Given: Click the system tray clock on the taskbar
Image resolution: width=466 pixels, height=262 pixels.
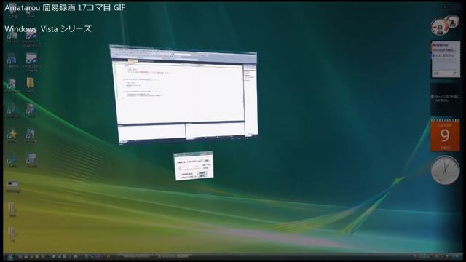Looking at the screenshot, I should (455, 255).
